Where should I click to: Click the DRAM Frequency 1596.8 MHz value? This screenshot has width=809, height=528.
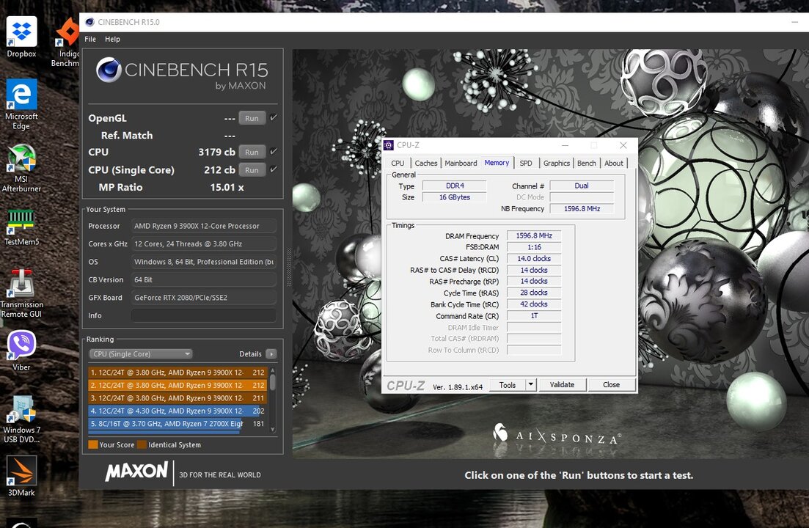tap(534, 235)
